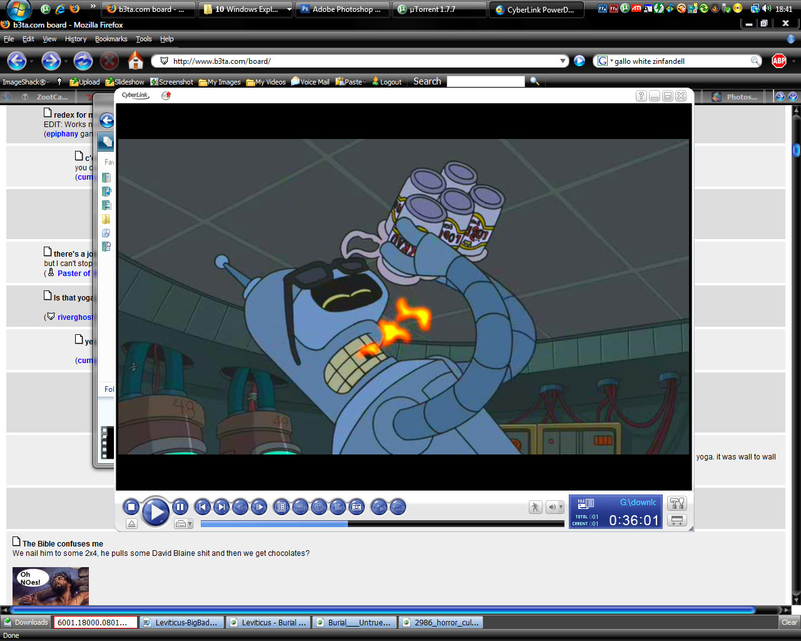The image size is (801, 641).
Task: Open the Tools menu
Action: (x=144, y=39)
